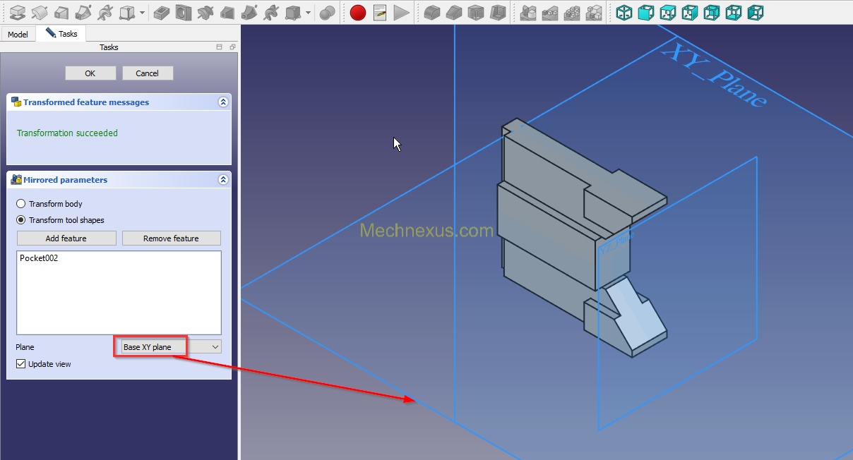The image size is (853, 460).
Task: Switch to Left view cube icon
Action: tap(756, 12)
